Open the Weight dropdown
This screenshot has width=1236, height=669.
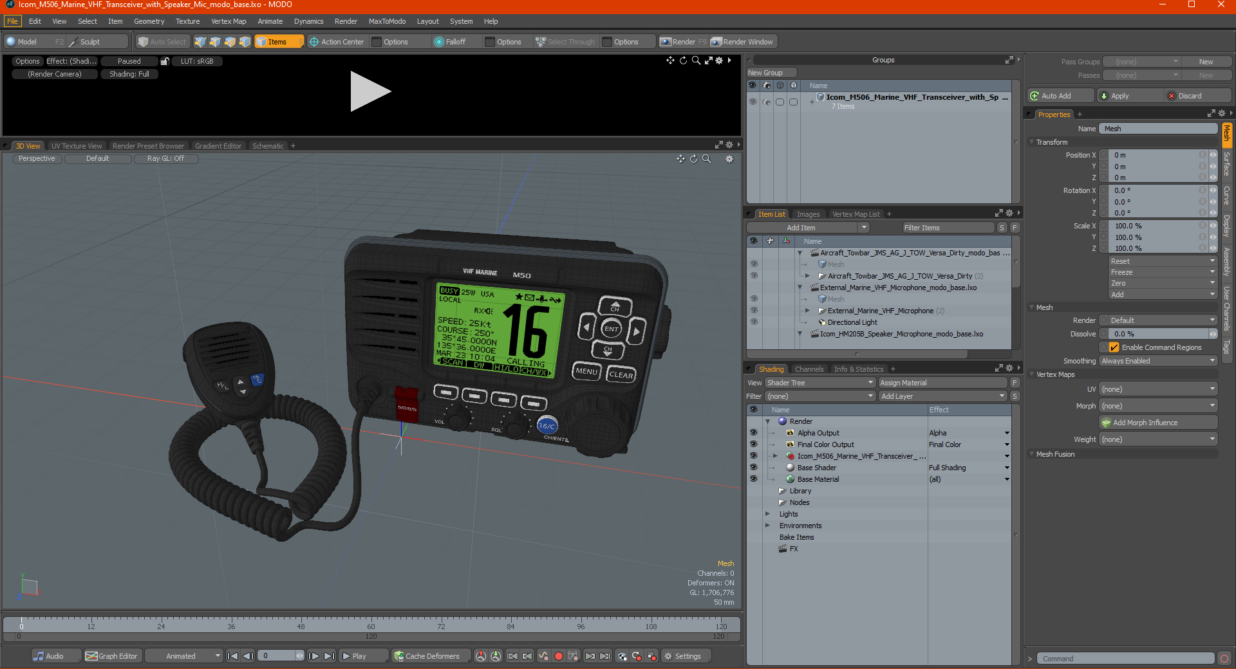(1157, 439)
